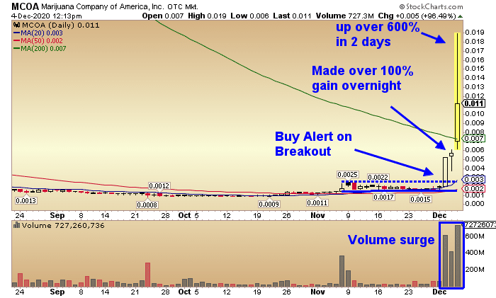
Task: Click the 0.0013 price label on the chart
Action: tap(26, 200)
